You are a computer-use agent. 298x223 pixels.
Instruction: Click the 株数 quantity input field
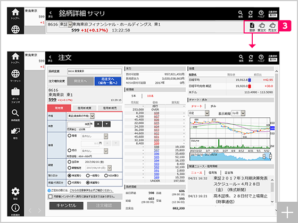click(x=79, y=124)
